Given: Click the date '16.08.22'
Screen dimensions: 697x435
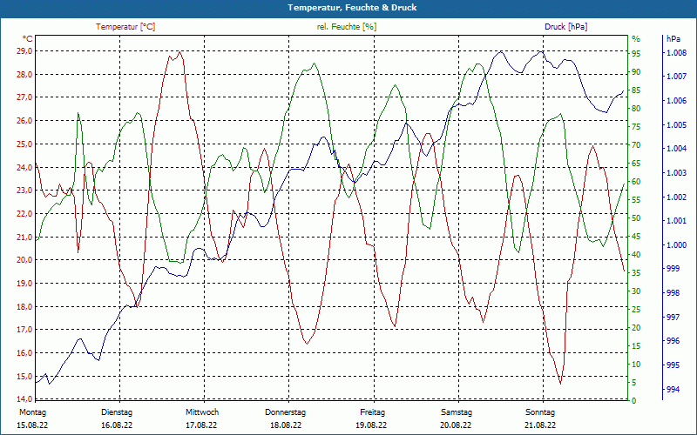Looking at the screenshot, I should point(117,425).
